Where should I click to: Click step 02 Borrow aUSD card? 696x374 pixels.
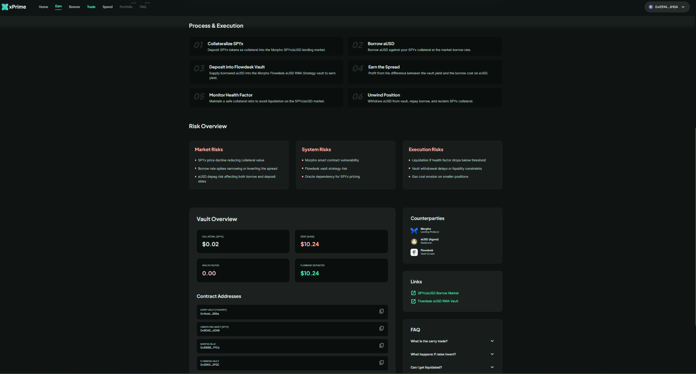(x=425, y=46)
